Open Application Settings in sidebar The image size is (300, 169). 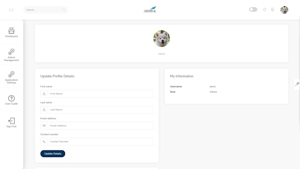(11, 78)
